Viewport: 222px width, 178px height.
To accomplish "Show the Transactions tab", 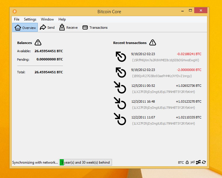I will [95, 27].
